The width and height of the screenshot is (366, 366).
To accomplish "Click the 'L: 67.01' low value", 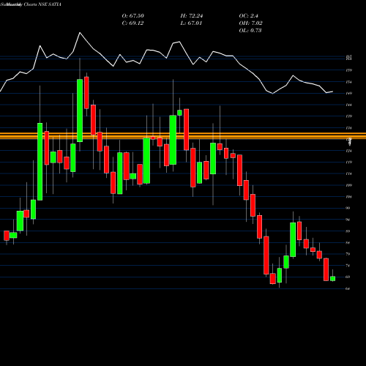I will pyautogui.click(x=191, y=23).
